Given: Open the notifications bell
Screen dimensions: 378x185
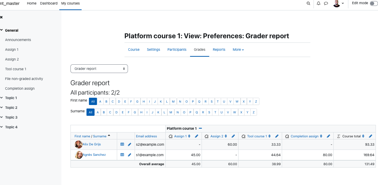Looking at the screenshot, I should tap(318, 3).
